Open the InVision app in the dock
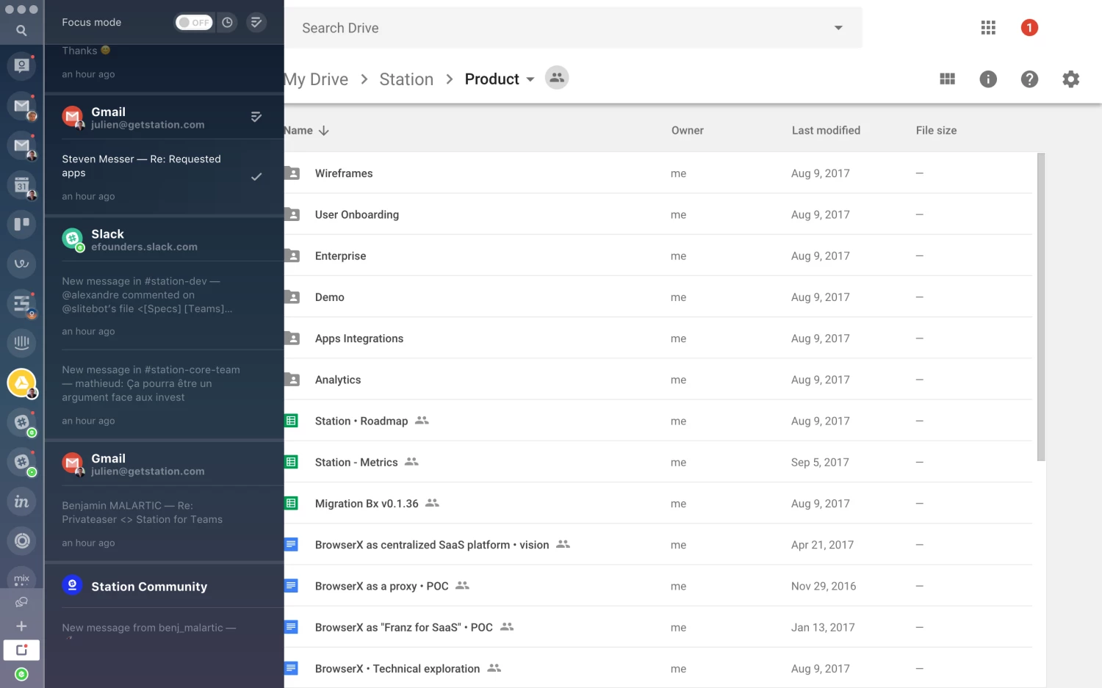The height and width of the screenshot is (688, 1102). pos(21,501)
